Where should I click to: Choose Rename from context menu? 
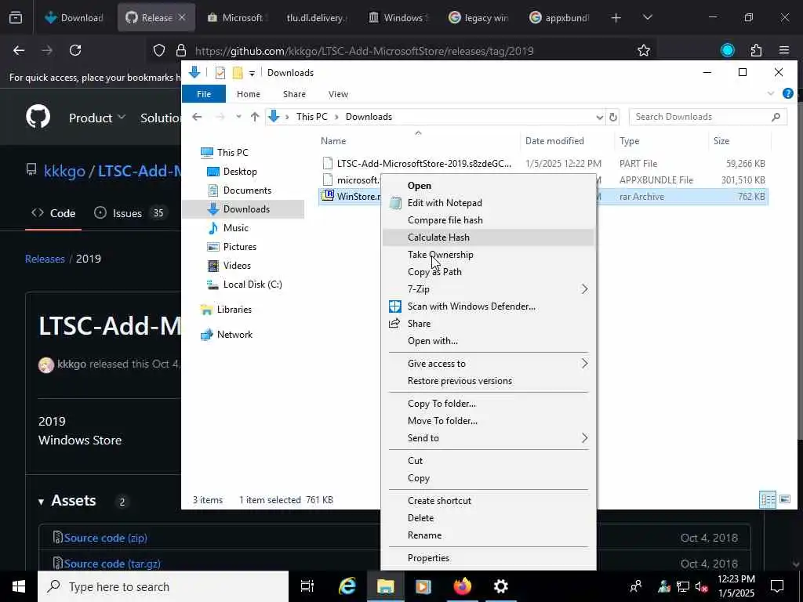click(x=488, y=535)
